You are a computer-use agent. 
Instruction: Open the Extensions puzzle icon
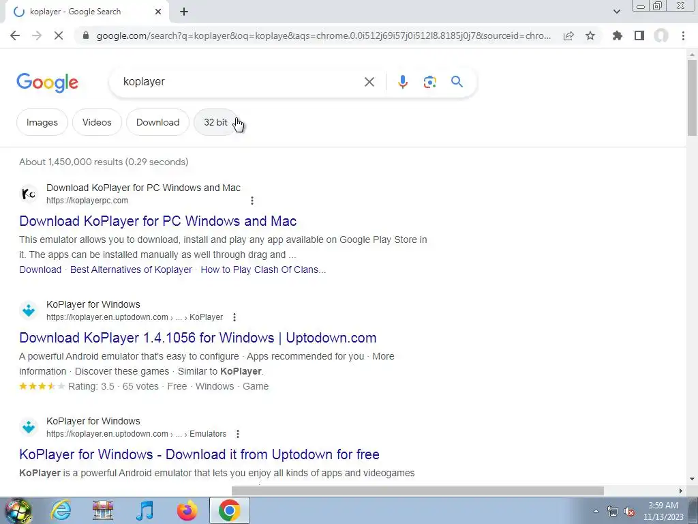pyautogui.click(x=618, y=35)
